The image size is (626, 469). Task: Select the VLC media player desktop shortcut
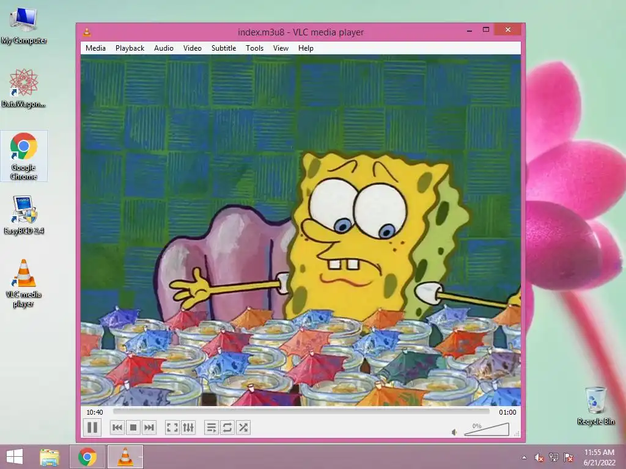click(x=24, y=283)
